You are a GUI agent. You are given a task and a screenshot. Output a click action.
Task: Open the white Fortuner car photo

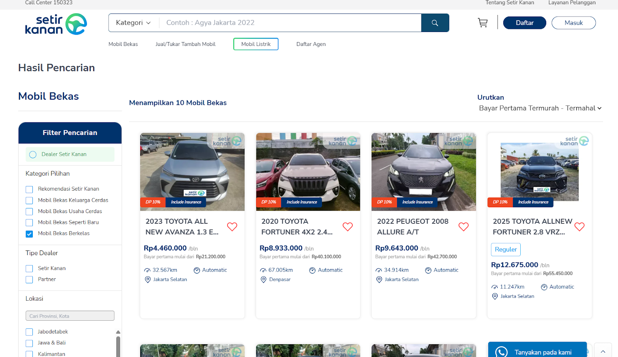click(x=308, y=172)
